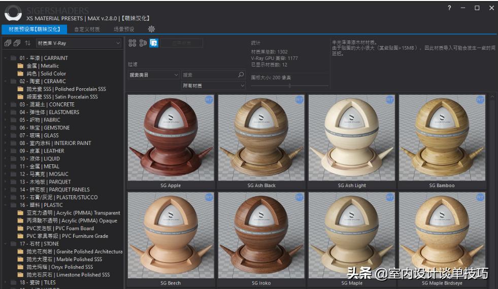
Task: Select the SG Ash Light material thumbnail
Action: [x=352, y=138]
